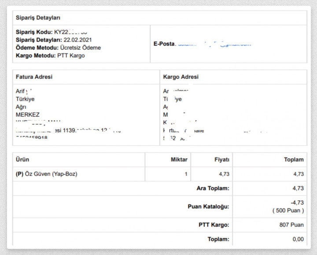Click the Sipariş Detayları heading
This screenshot has width=317, height=255.
tap(38, 18)
